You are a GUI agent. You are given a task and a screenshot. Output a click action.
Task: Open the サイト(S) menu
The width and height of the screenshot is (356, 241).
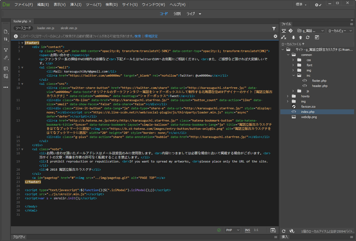[x=130, y=5]
